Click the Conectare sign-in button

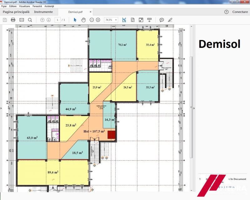click(x=240, y=12)
